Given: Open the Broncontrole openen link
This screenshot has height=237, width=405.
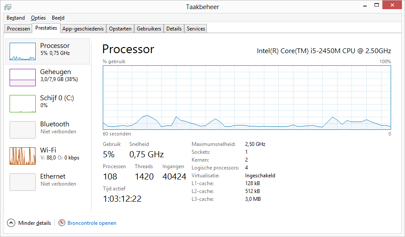Looking at the screenshot, I should 92,223.
